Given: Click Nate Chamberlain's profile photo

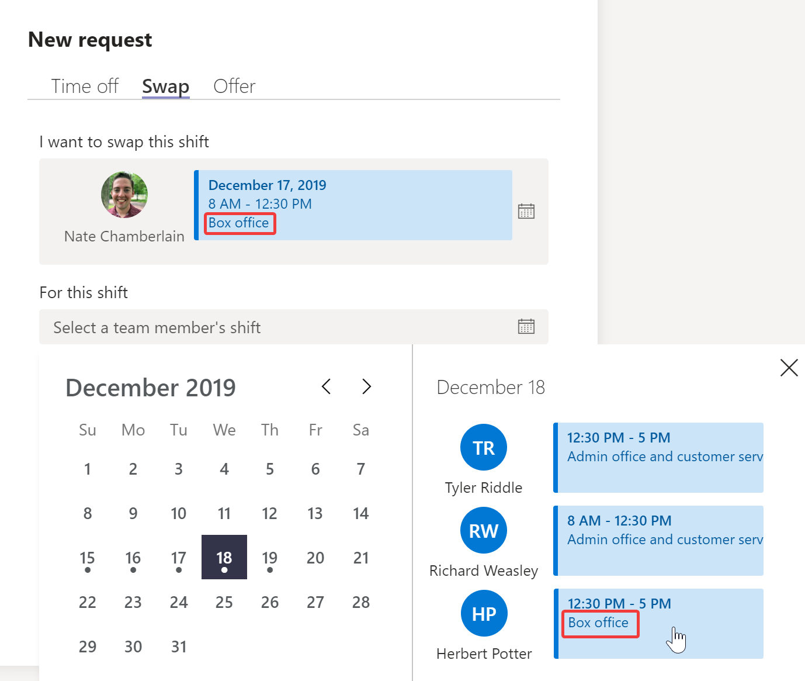Looking at the screenshot, I should pos(124,195).
